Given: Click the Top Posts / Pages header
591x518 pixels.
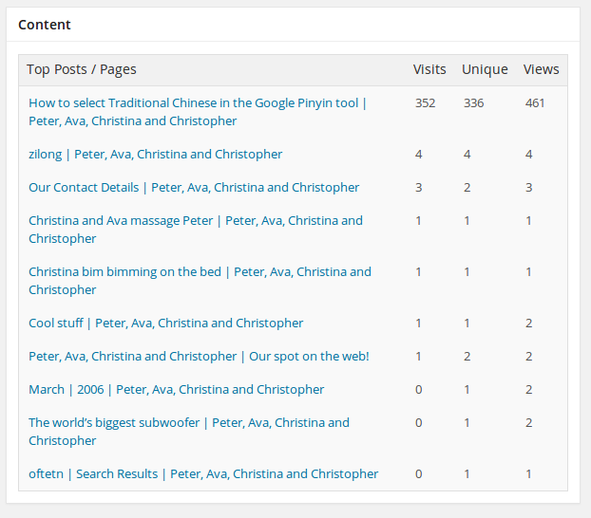Looking at the screenshot, I should pos(82,69).
